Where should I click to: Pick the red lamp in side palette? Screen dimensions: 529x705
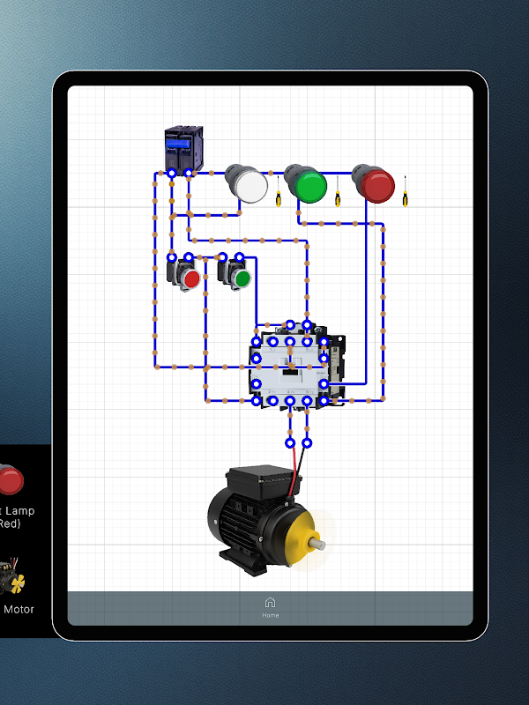pyautogui.click(x=11, y=479)
